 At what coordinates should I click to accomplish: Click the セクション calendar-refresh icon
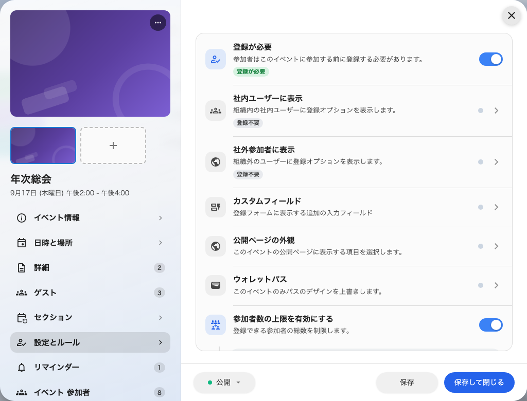coord(22,318)
